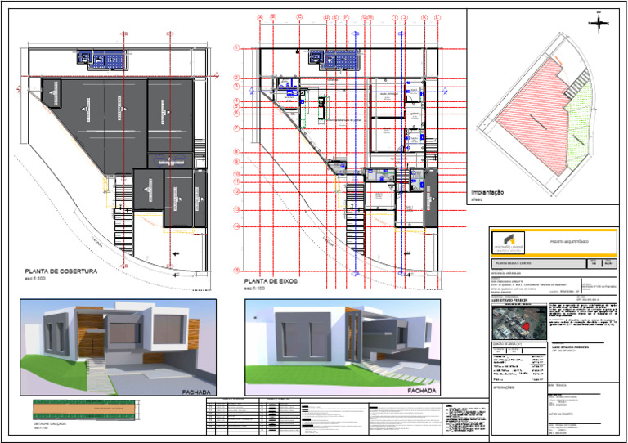
Task: Click grid axis bubble A at top
Action: tap(260, 16)
